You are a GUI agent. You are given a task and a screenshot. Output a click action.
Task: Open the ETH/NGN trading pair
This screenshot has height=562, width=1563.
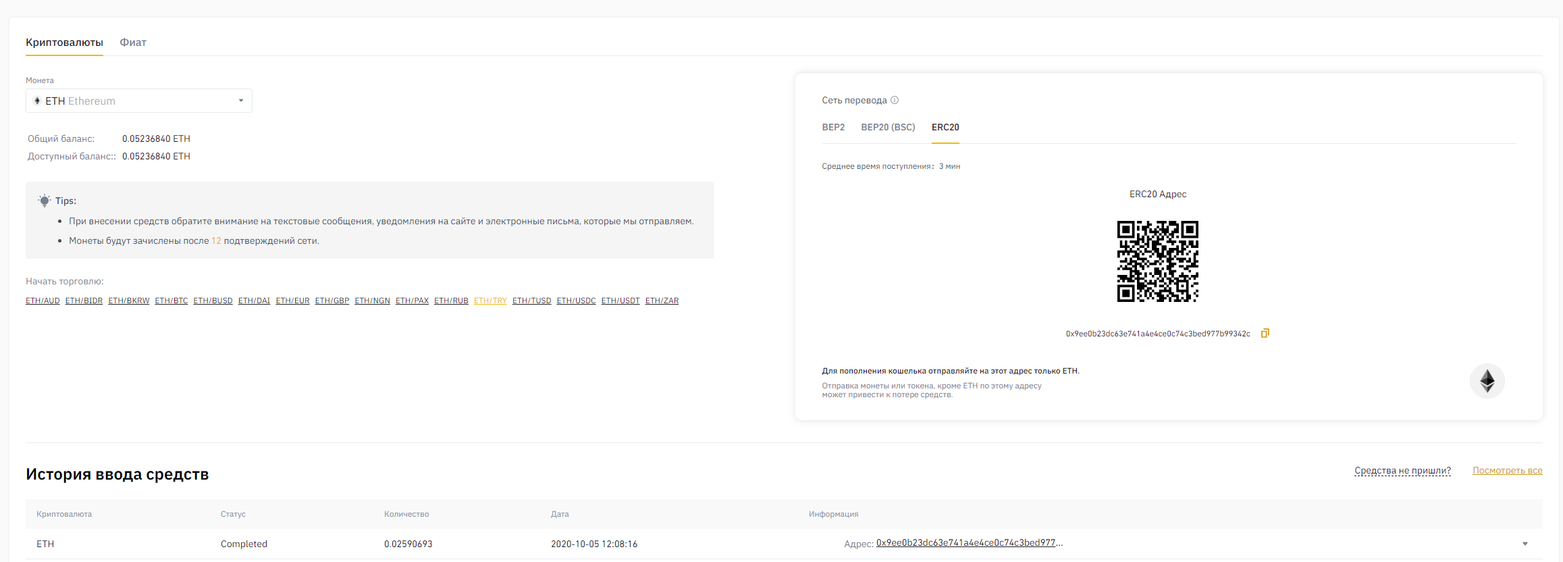click(373, 301)
